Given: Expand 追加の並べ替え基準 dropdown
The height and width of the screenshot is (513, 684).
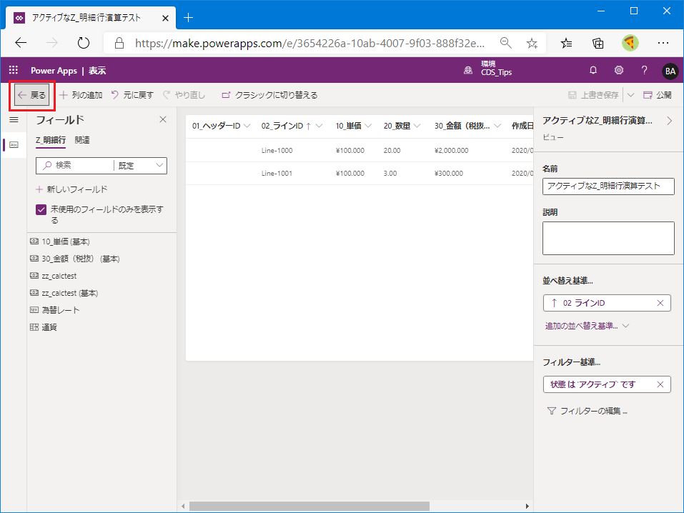Looking at the screenshot, I should [588, 326].
